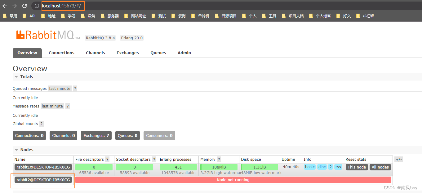Viewport: 422px width, 193px height.
Task: Click the disc info tag
Action: (x=322, y=167)
